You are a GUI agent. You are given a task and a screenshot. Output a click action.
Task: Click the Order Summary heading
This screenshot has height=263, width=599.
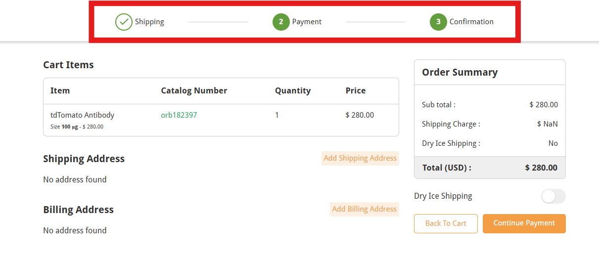460,72
